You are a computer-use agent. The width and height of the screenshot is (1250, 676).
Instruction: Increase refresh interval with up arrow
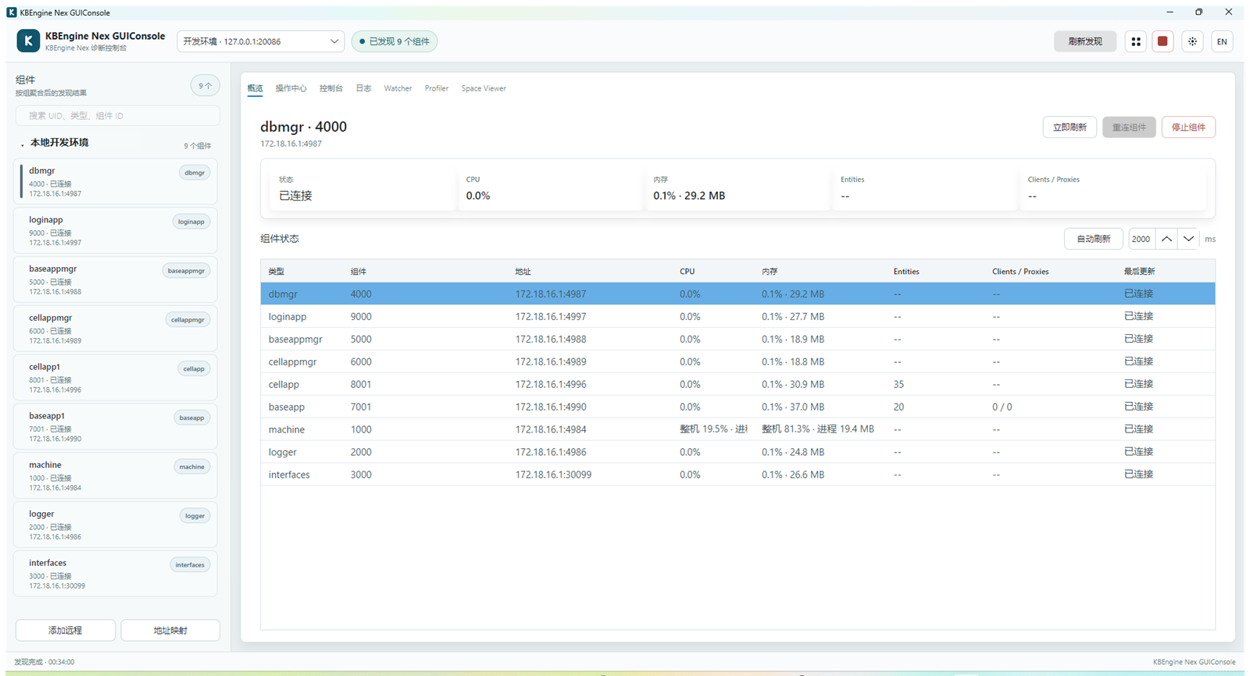click(1166, 239)
